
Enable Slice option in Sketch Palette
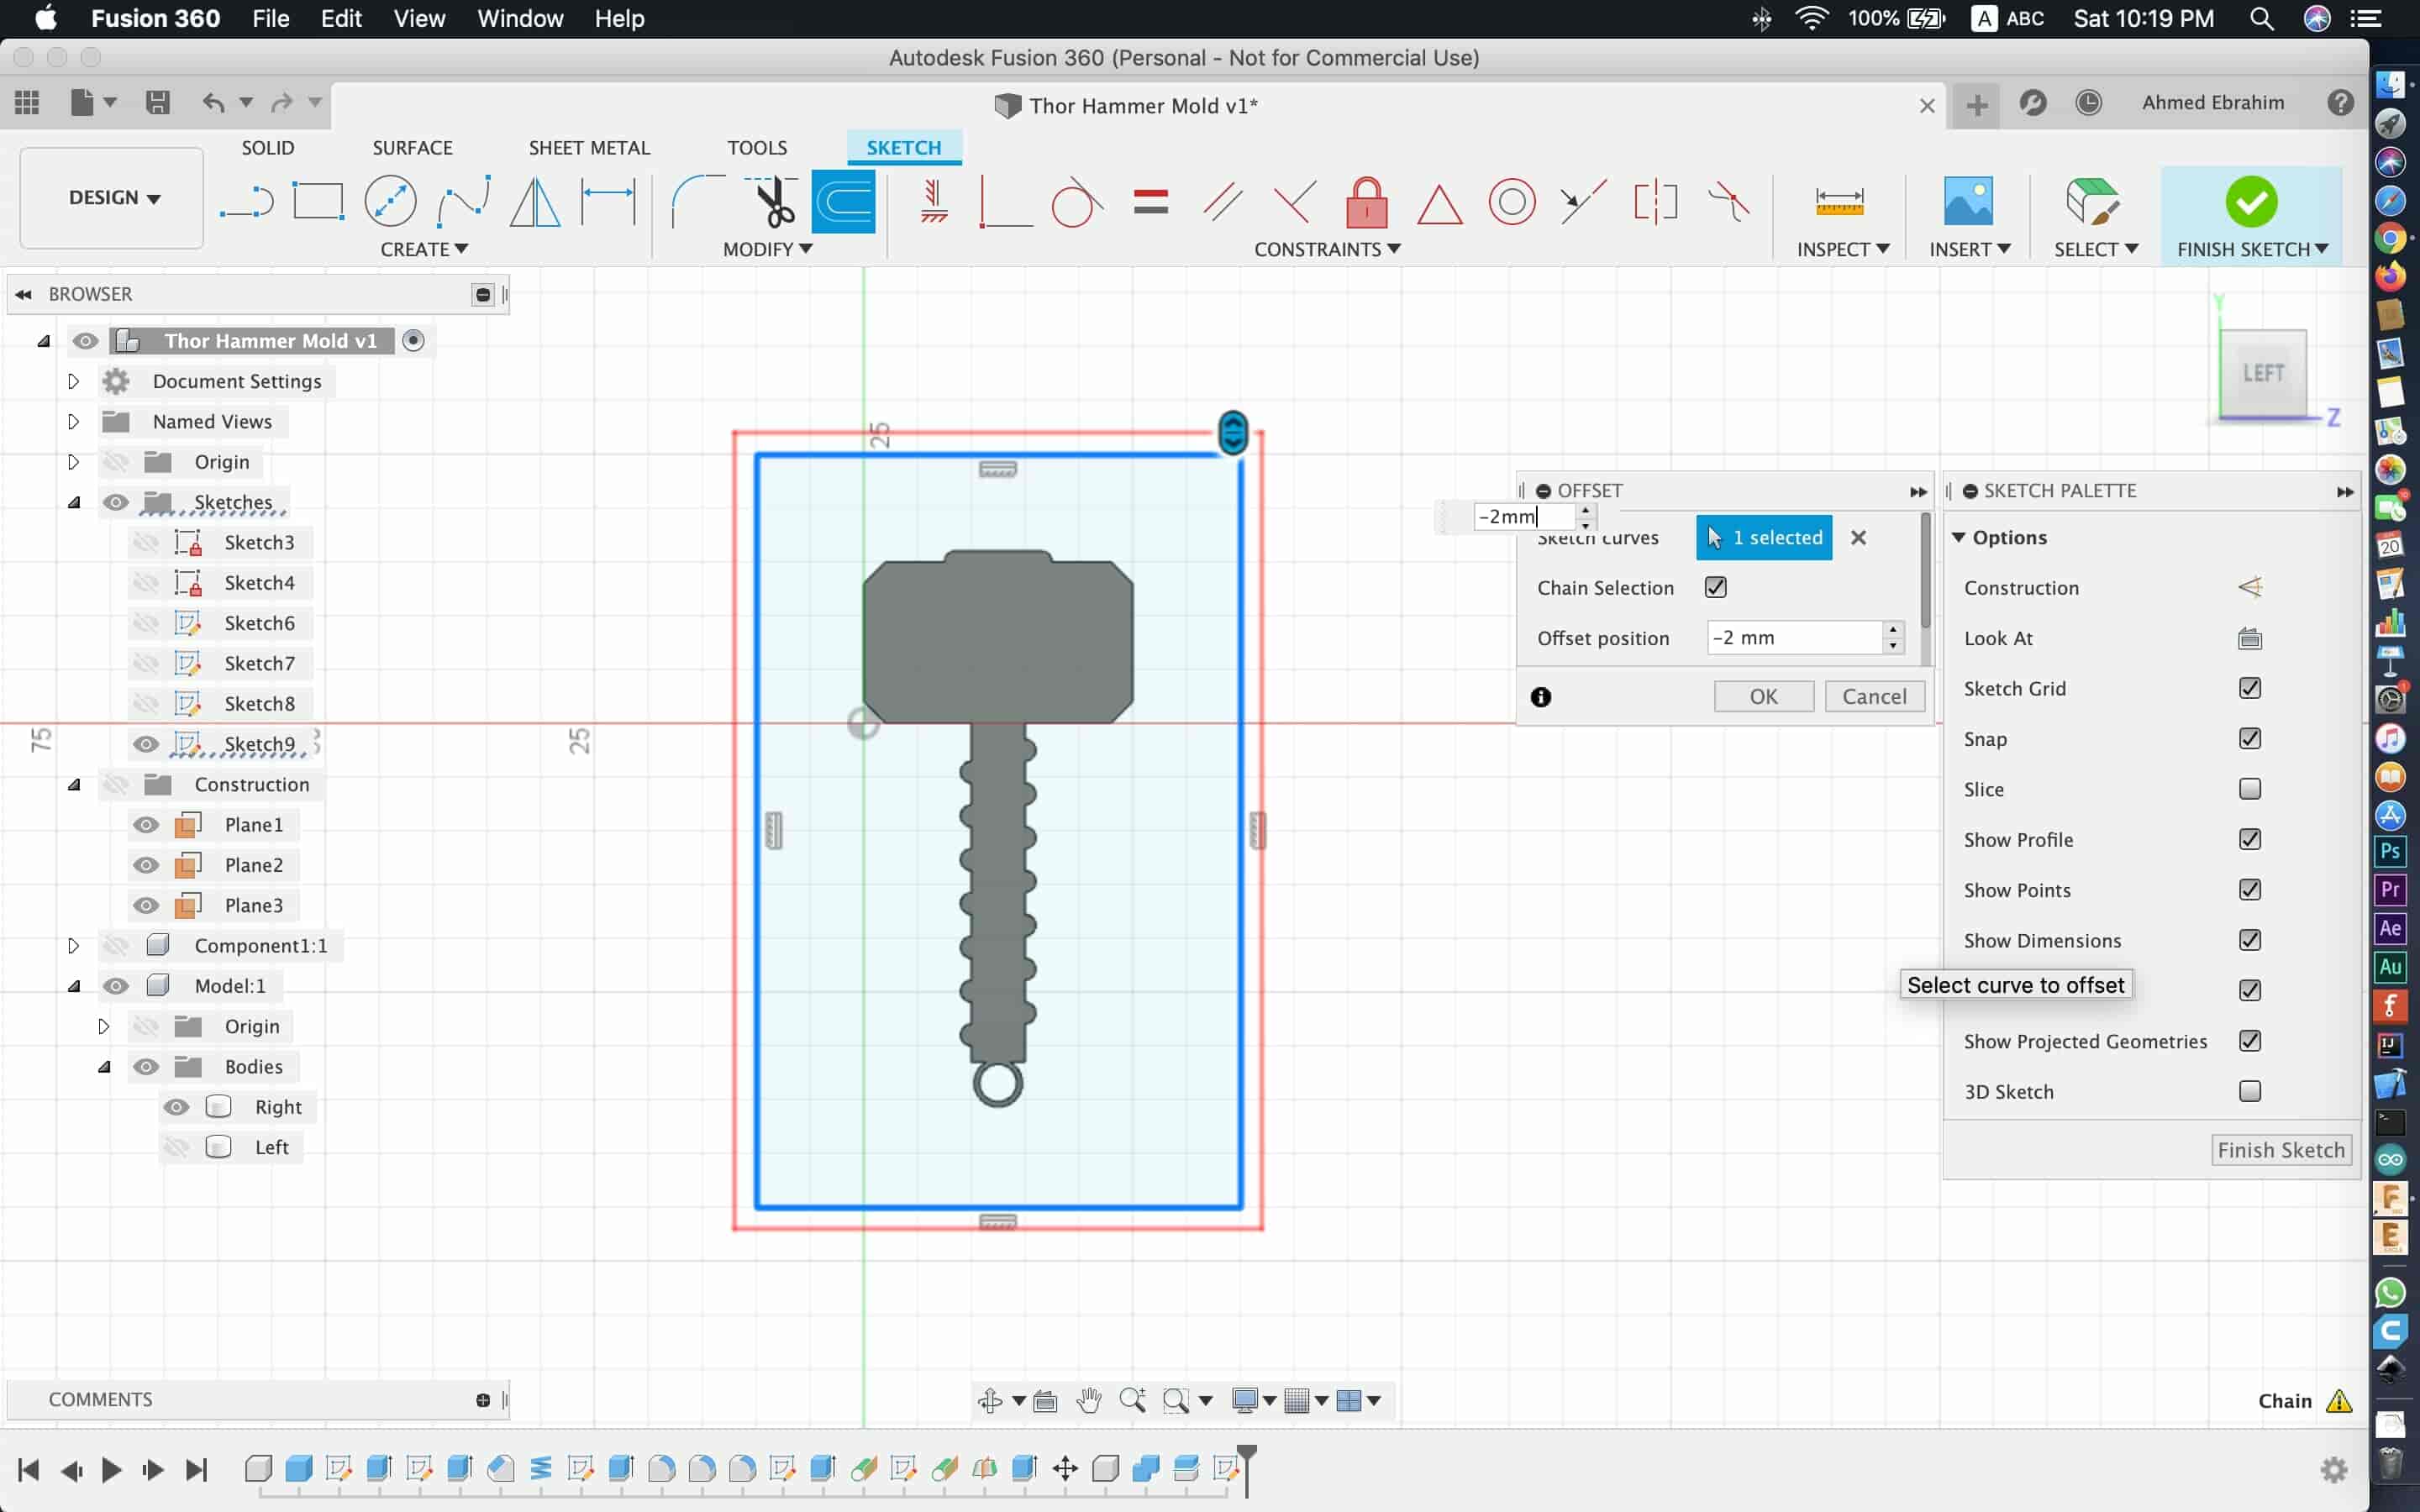pyautogui.click(x=2251, y=787)
